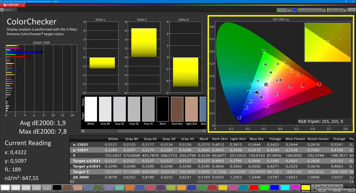Click the zoomed yellow inset in CIE chart
This screenshot has height=193, width=356.
coord(328,43)
